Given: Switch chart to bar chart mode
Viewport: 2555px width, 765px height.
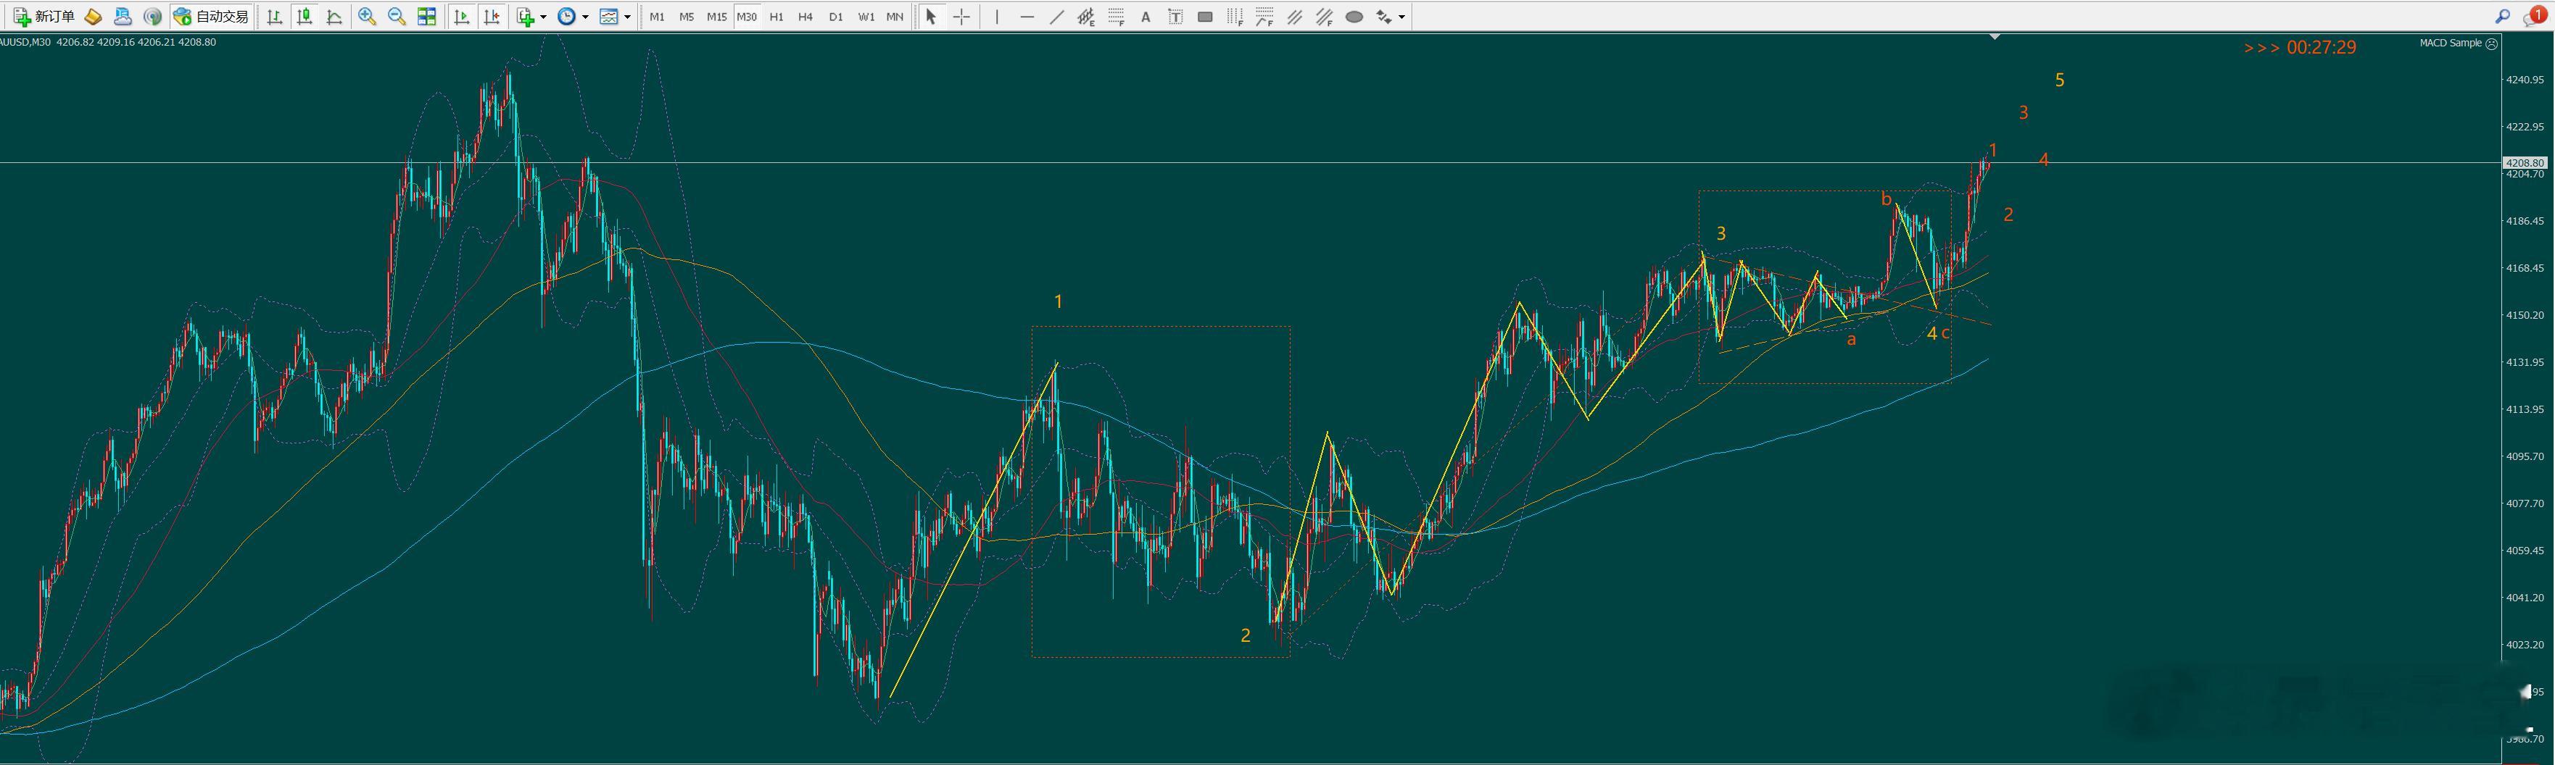Looking at the screenshot, I should (275, 17).
